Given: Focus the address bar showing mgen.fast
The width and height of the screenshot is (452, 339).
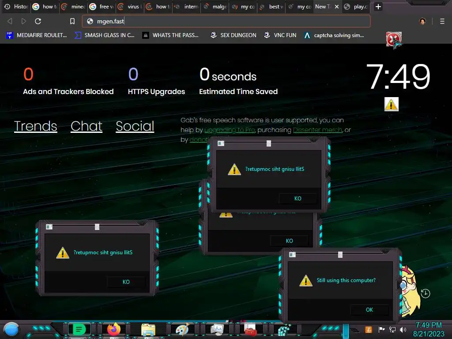Looking at the screenshot, I should 226,21.
